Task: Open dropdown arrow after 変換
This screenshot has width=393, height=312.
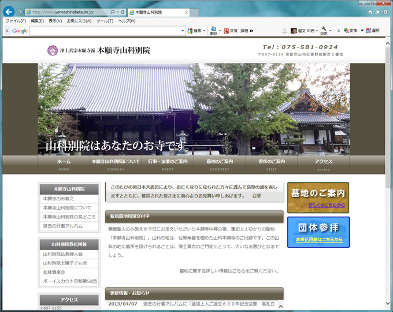Action: pyautogui.click(x=362, y=31)
